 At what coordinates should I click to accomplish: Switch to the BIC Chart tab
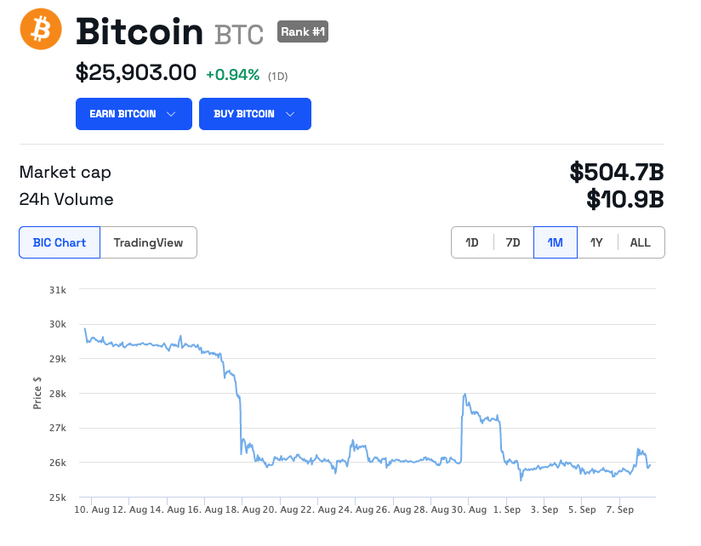(60, 242)
